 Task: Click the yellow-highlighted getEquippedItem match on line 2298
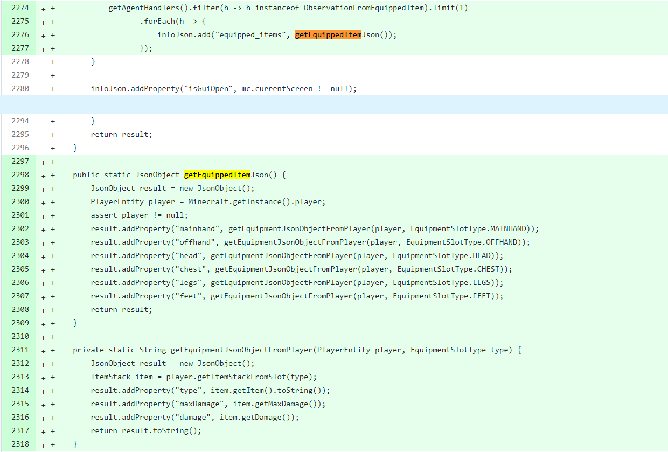tap(217, 175)
